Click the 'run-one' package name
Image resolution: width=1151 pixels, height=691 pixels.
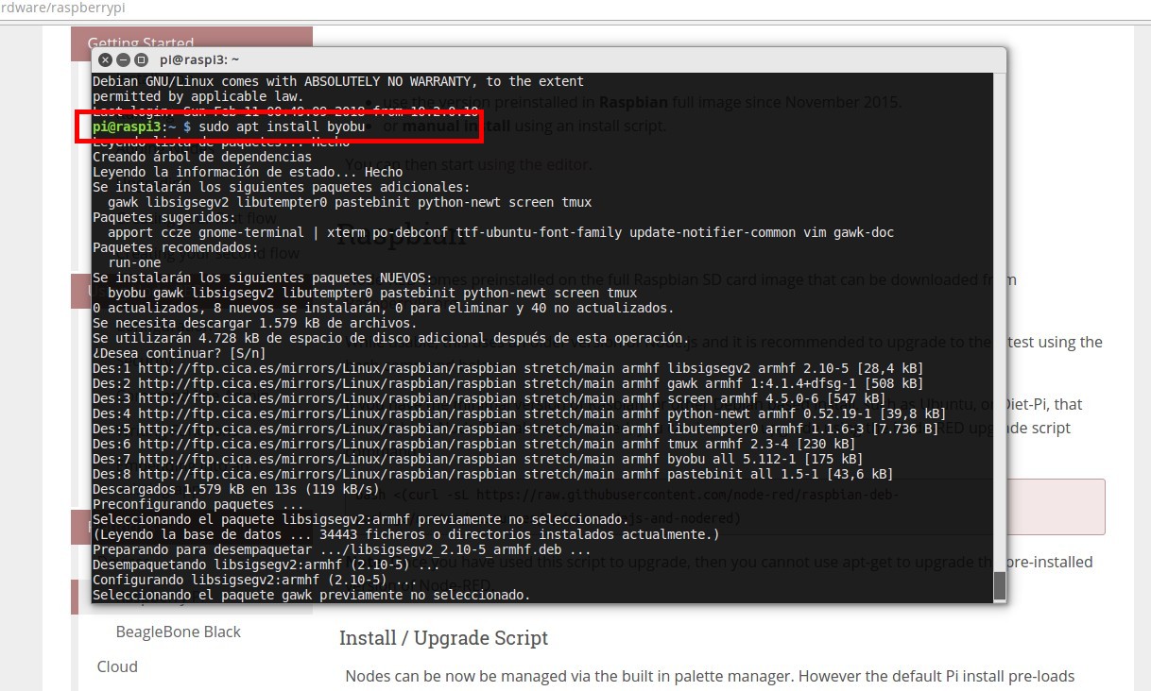coord(134,262)
